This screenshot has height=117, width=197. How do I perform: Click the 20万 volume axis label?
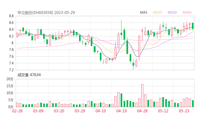(10, 79)
